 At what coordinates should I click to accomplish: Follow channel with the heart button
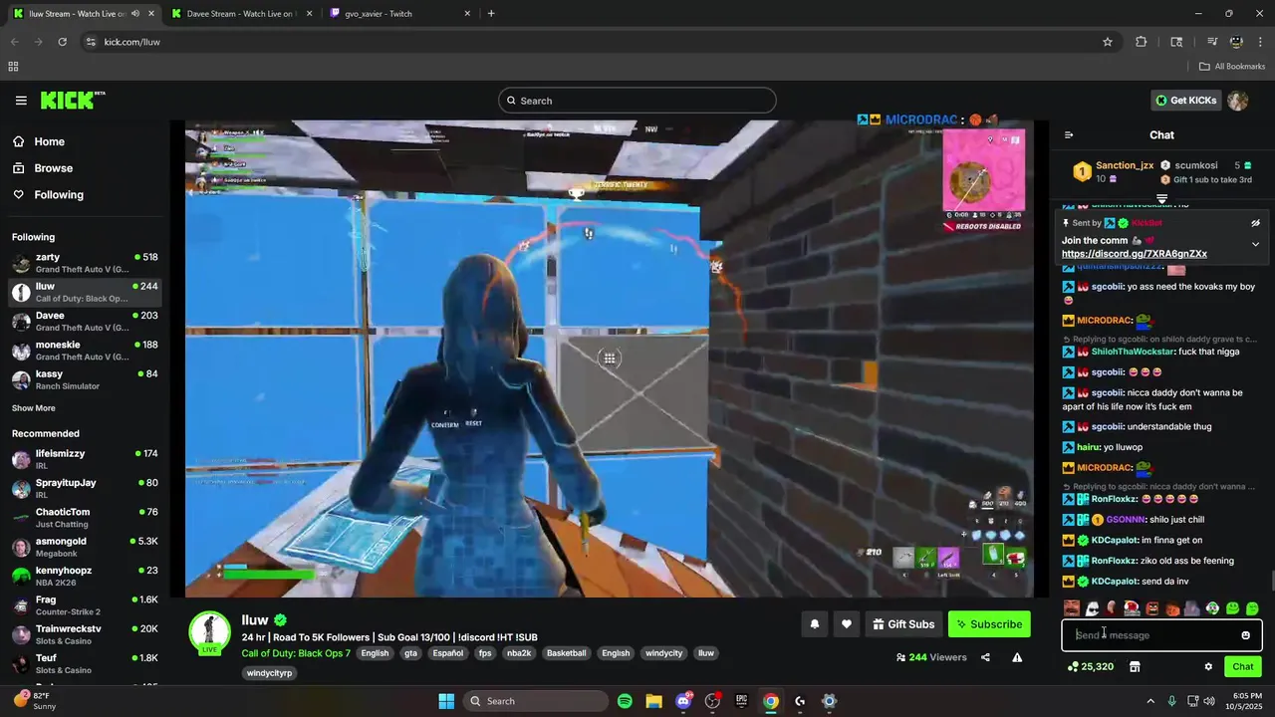(847, 624)
